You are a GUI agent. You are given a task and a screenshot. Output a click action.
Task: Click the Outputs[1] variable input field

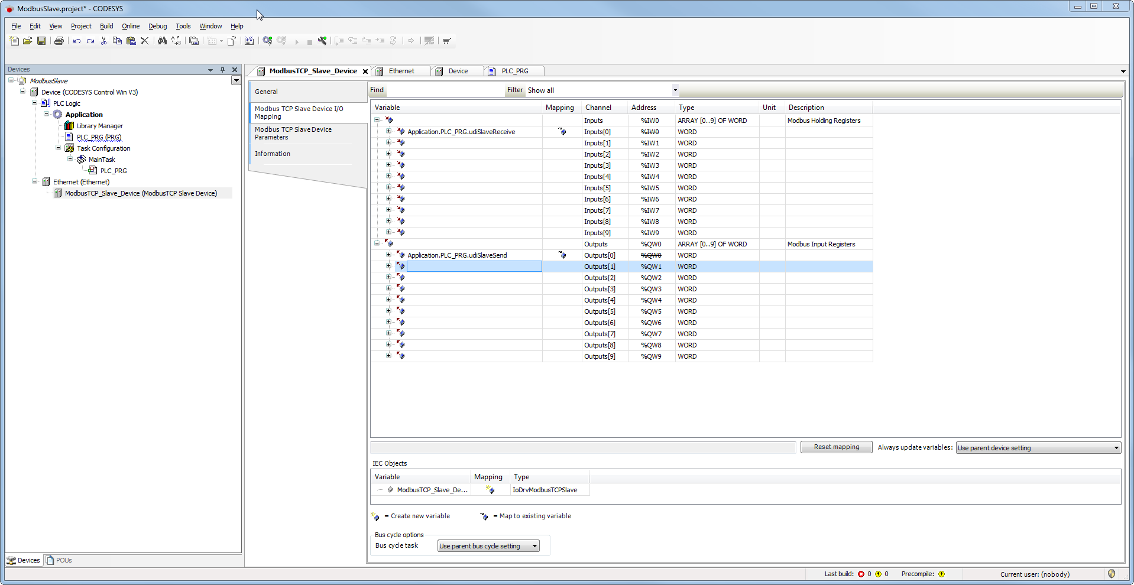pyautogui.click(x=474, y=266)
